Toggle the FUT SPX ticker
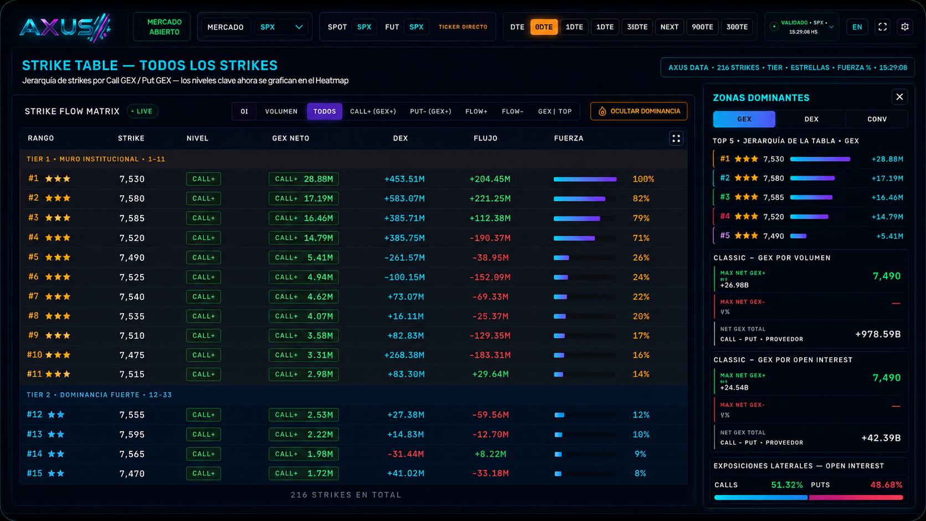Image resolution: width=926 pixels, height=521 pixels. tap(416, 27)
